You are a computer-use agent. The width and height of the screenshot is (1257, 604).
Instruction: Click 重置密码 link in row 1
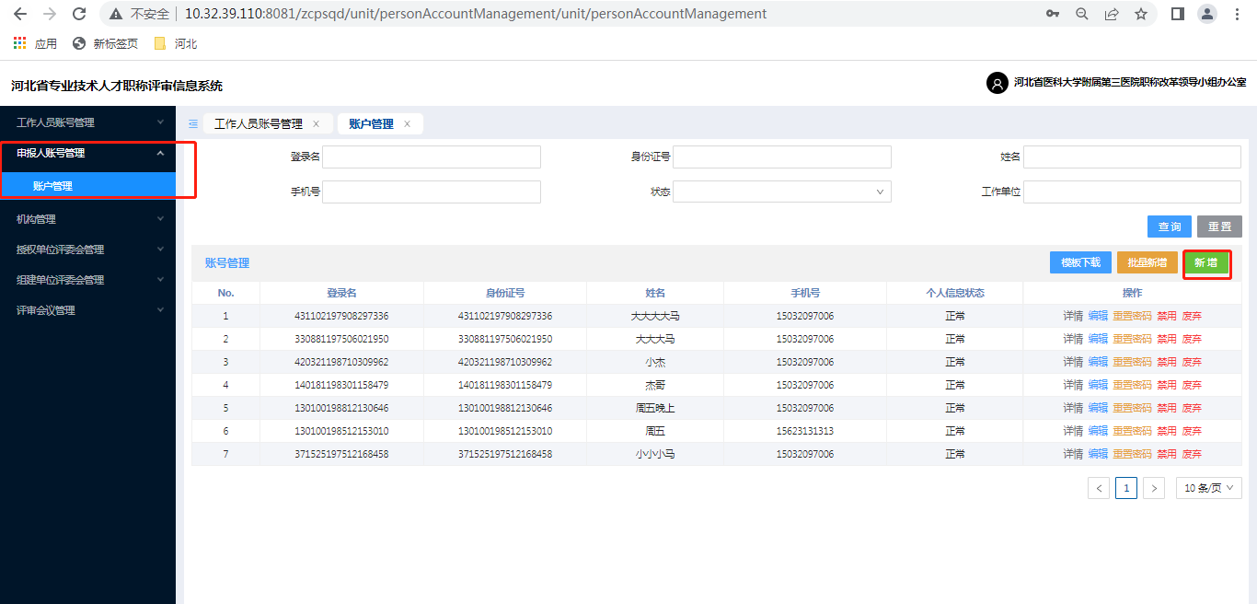pyautogui.click(x=1132, y=316)
